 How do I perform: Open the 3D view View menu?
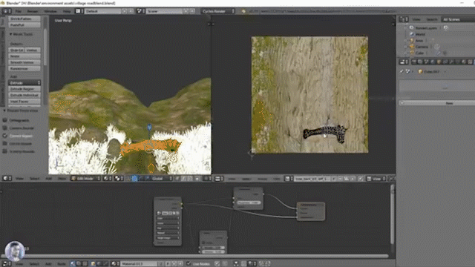pos(19,179)
